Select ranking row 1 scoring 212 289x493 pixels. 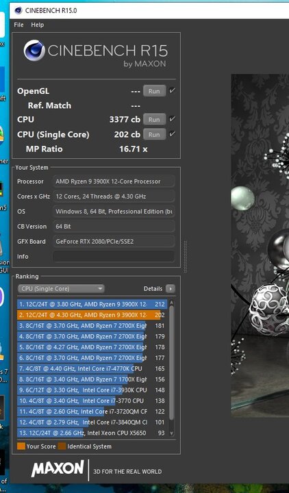(92, 304)
